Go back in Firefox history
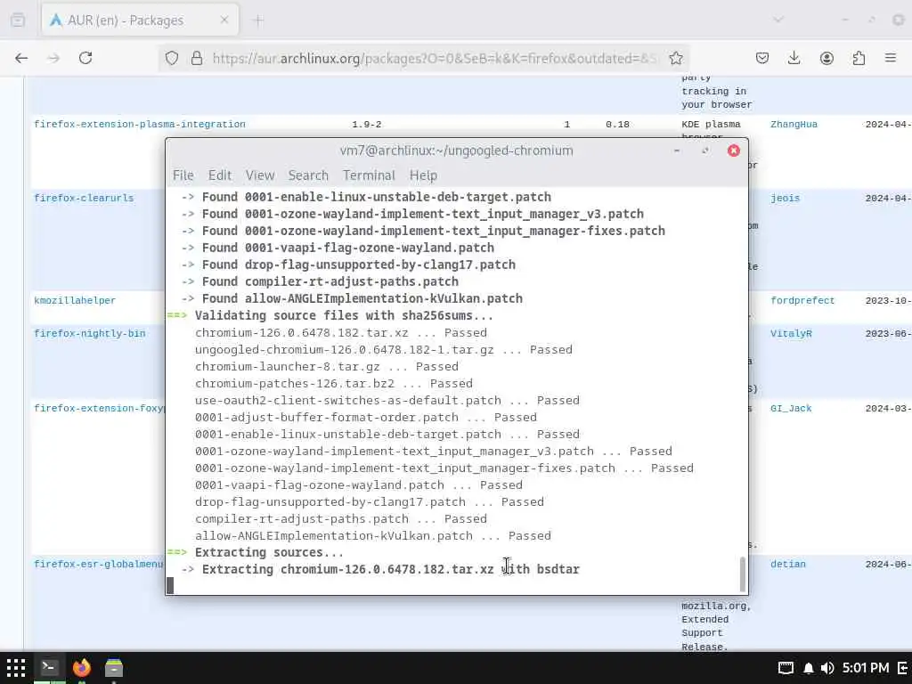The width and height of the screenshot is (912, 684). tap(21, 58)
